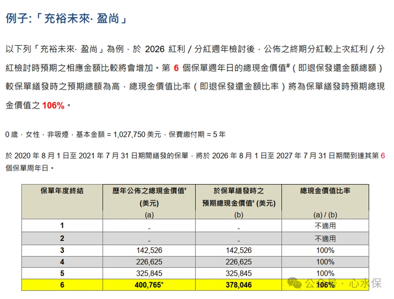Click 142,526 in column (a)

[x=149, y=250]
